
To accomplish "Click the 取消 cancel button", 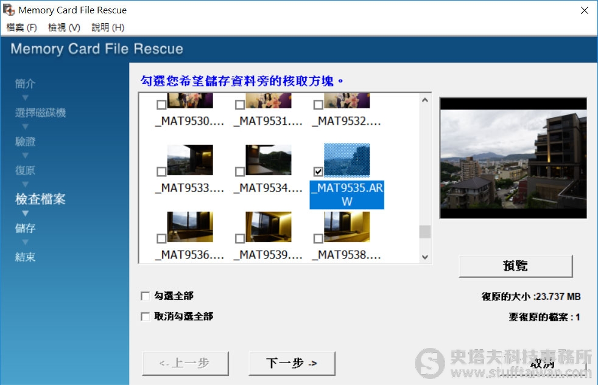I will pyautogui.click(x=543, y=363).
